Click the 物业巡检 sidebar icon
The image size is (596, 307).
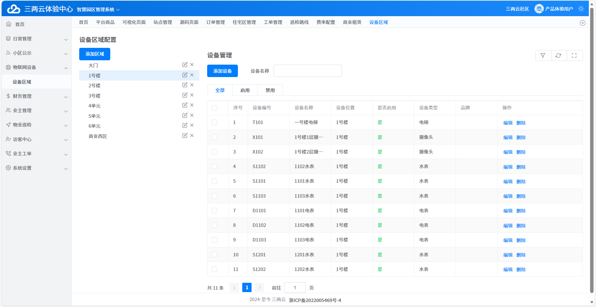click(8, 125)
